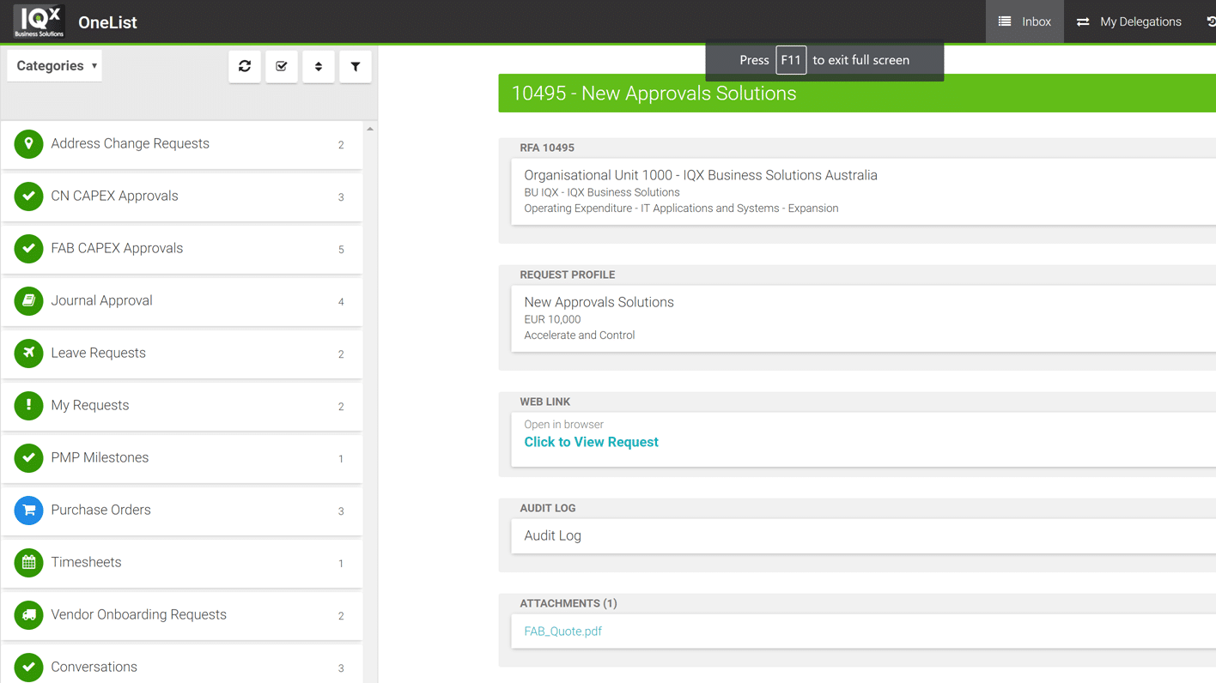Open the FAB_Quote.pdf attachment
Image resolution: width=1216 pixels, height=683 pixels.
point(562,631)
